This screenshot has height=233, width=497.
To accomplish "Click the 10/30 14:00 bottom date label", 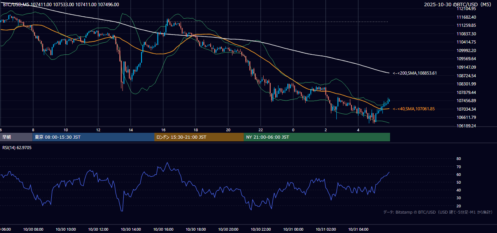I will (x=131, y=230).
